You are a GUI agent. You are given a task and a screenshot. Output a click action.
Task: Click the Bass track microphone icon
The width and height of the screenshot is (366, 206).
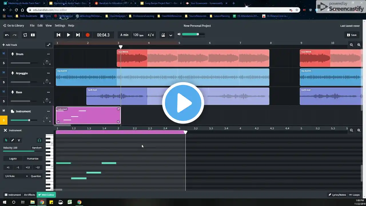click(13, 92)
